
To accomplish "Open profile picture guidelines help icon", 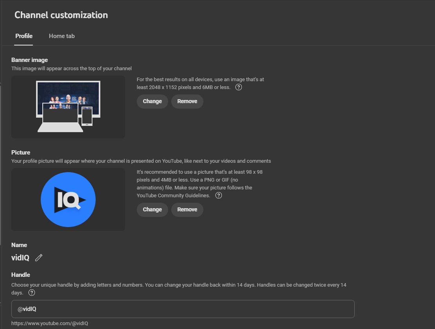I will tap(219, 195).
